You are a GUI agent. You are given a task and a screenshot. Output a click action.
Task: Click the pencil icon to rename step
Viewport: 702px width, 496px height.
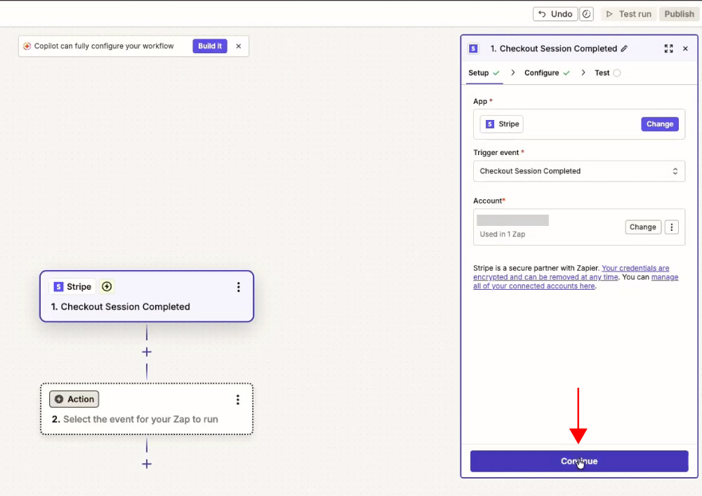624,48
